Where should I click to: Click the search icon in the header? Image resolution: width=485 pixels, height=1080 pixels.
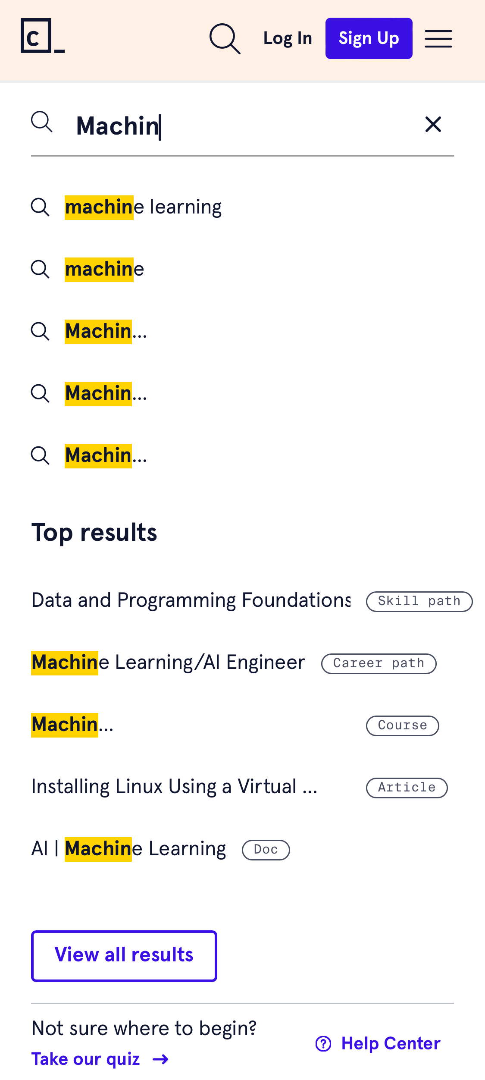click(225, 38)
